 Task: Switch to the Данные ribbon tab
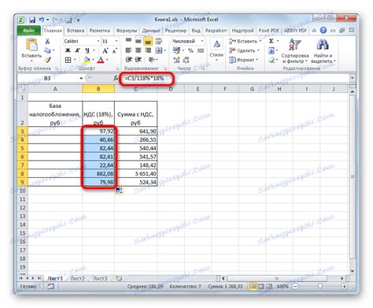coord(151,31)
